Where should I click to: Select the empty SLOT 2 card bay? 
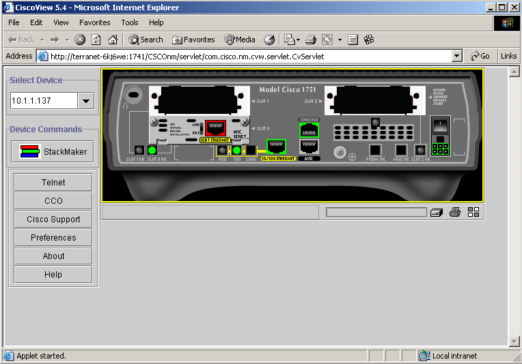click(375, 100)
